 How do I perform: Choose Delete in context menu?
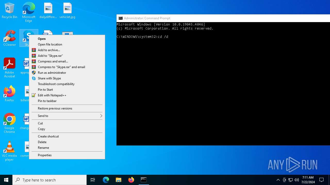click(x=67, y=142)
